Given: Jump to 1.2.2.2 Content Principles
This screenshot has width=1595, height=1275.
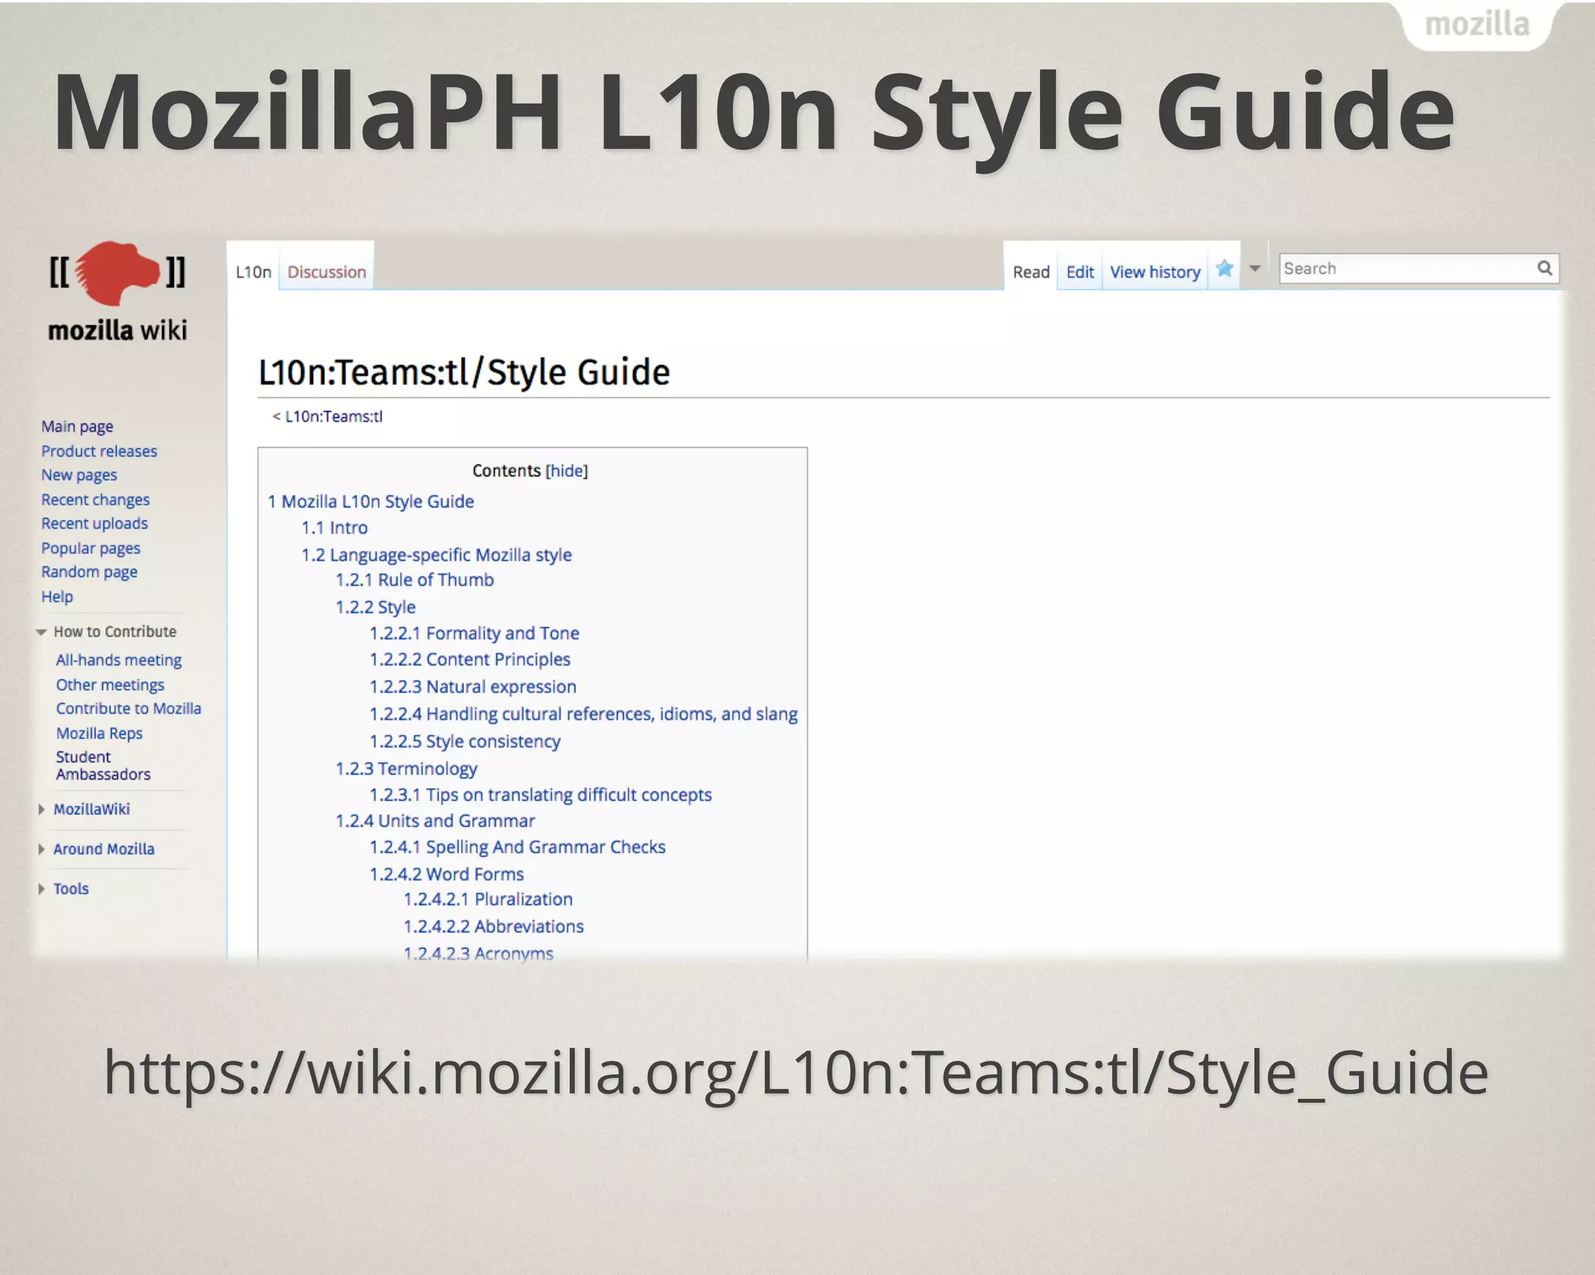Looking at the screenshot, I should pos(470,659).
